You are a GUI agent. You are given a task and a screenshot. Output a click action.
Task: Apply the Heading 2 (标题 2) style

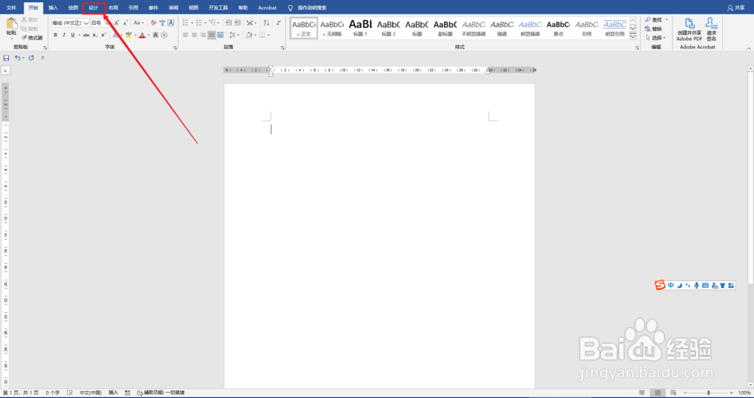pos(388,29)
